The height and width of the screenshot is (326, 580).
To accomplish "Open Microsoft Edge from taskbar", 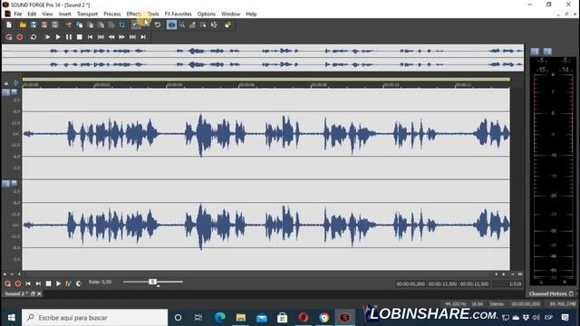I will (x=219, y=318).
